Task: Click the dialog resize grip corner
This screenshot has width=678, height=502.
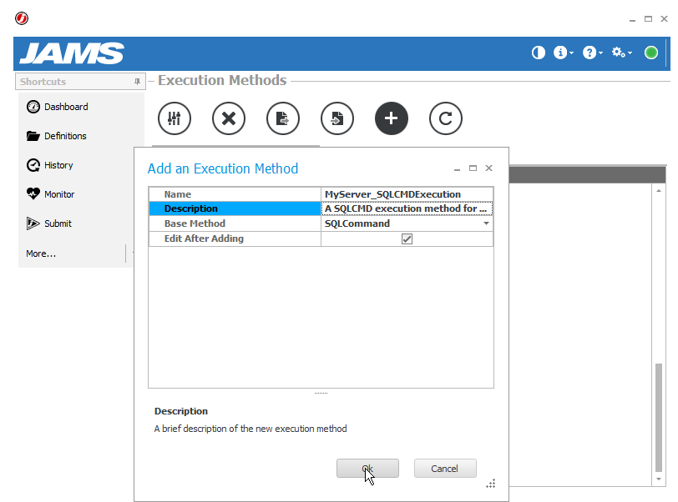Action: click(491, 484)
